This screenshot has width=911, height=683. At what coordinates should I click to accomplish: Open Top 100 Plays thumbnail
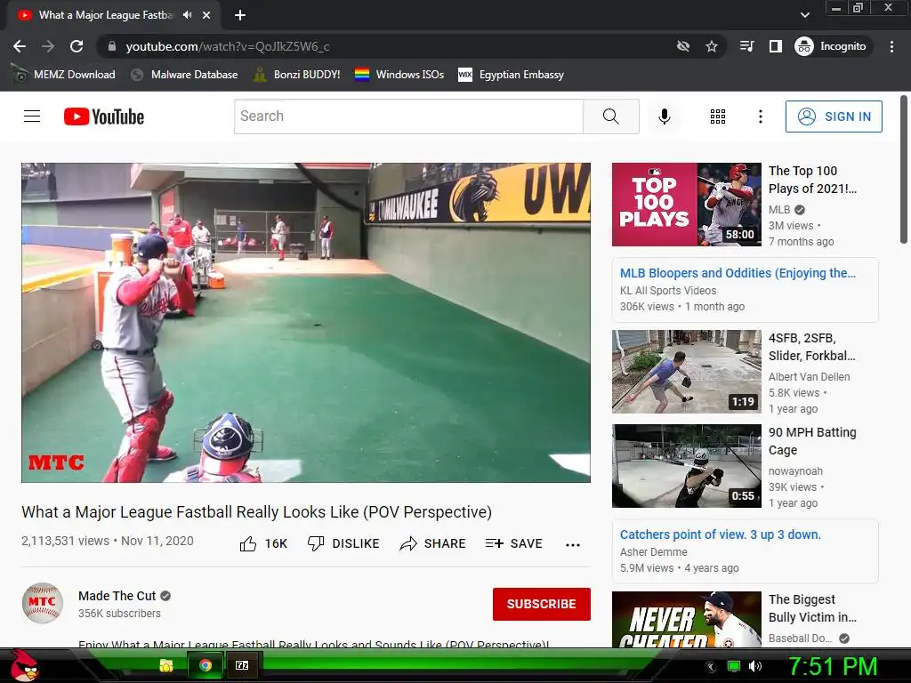coord(686,205)
